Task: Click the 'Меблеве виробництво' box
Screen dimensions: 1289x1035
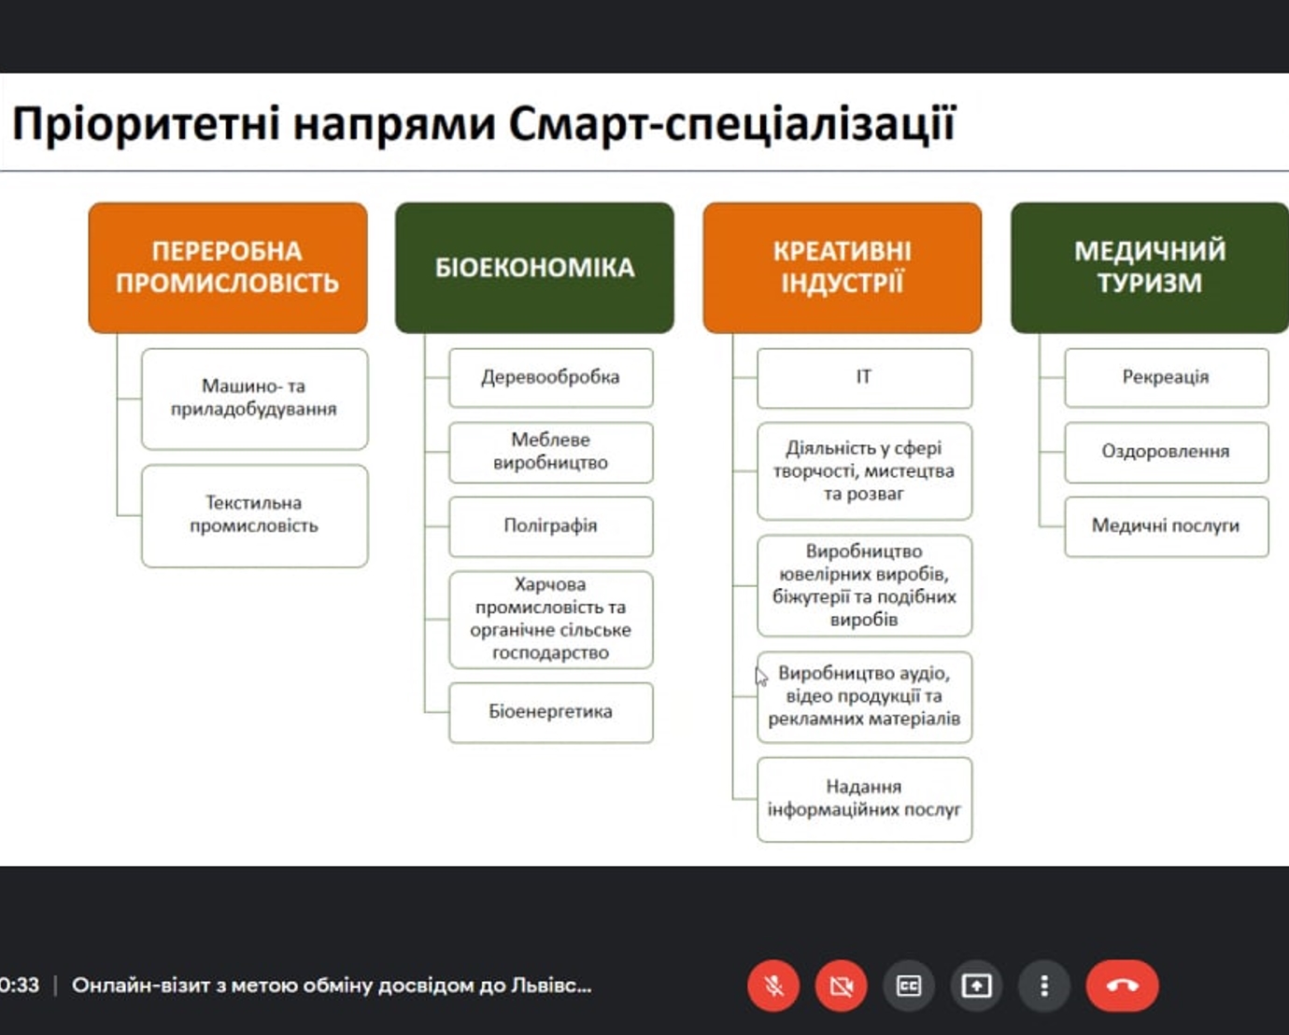Action: [x=551, y=452]
